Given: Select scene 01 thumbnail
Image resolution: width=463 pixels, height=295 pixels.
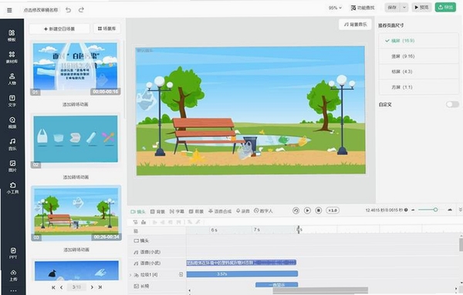Looking at the screenshot, I should [76, 67].
